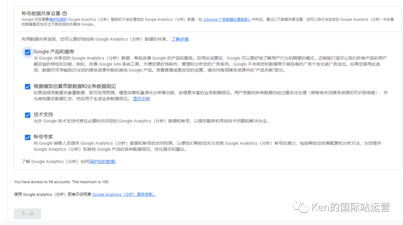Screen dimensions: 403x225
Task: Select the 技术支持 option title
Action: pos(43,114)
